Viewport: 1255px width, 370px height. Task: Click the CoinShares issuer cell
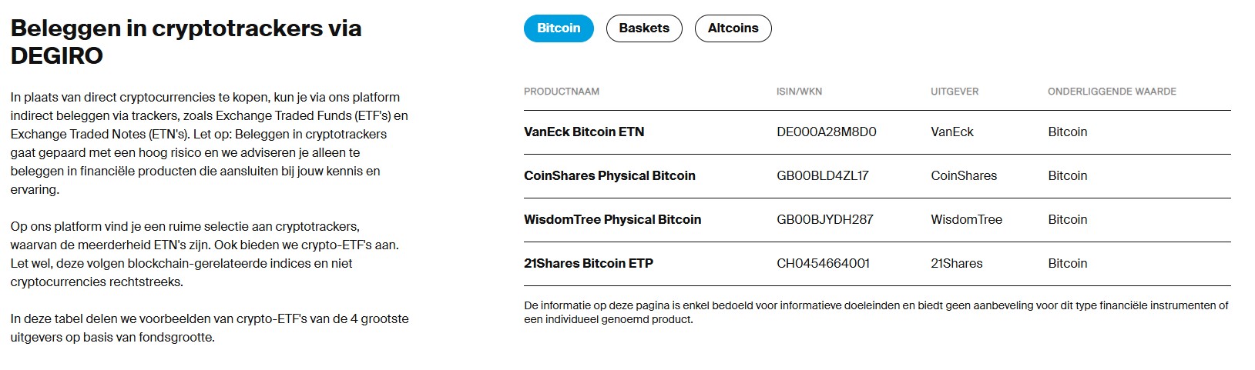pos(964,175)
